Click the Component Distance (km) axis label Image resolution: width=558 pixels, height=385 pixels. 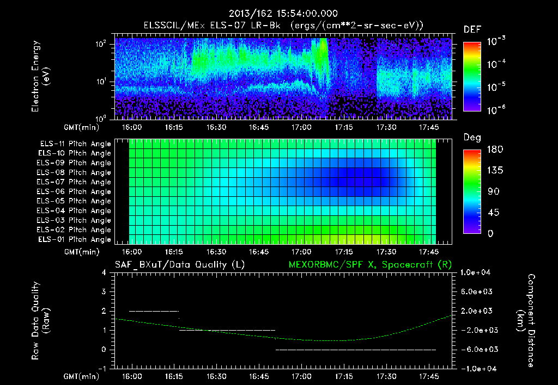[x=526, y=321]
